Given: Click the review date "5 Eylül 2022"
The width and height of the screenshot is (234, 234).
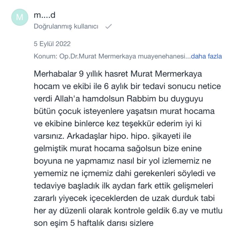Looking at the screenshot, I should tap(52, 44).
